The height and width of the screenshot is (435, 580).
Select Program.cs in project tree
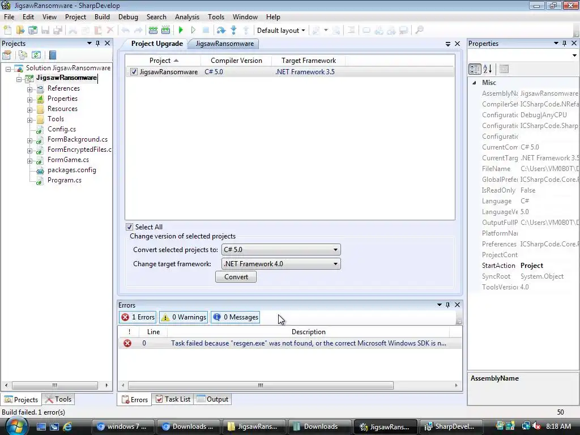(x=65, y=180)
